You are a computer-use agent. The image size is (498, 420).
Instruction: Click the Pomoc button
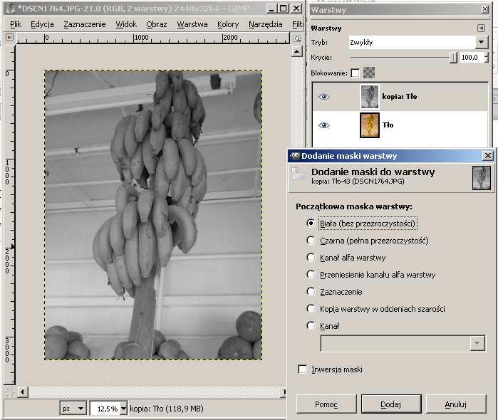pyautogui.click(x=326, y=404)
